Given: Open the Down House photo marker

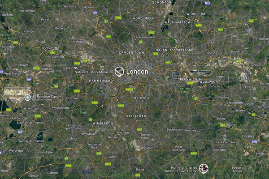Looking at the screenshot, I should click(x=204, y=168).
